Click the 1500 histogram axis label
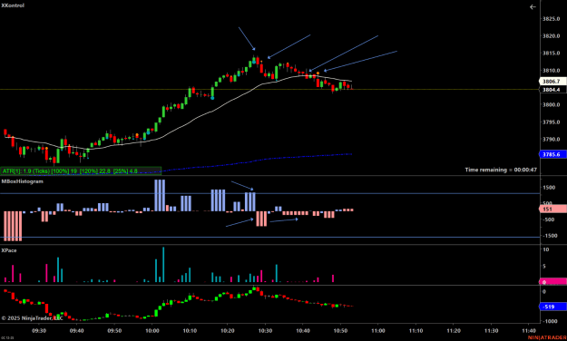This screenshot has height=341, width=567. (549, 188)
